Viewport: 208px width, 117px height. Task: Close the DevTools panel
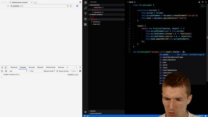(80, 67)
